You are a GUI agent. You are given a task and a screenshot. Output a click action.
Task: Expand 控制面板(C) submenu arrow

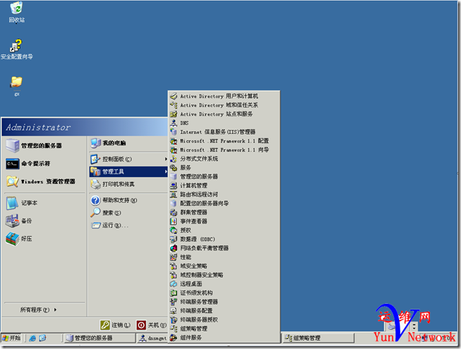pyautogui.click(x=166, y=159)
